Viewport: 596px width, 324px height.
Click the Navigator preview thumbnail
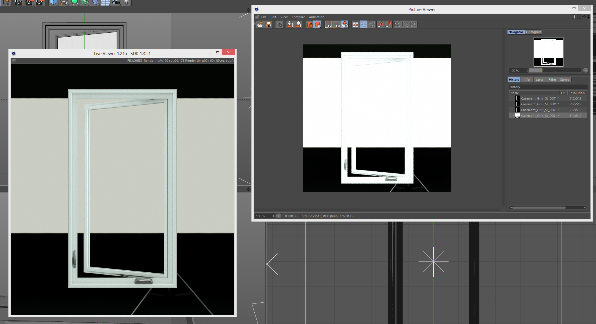(x=548, y=52)
